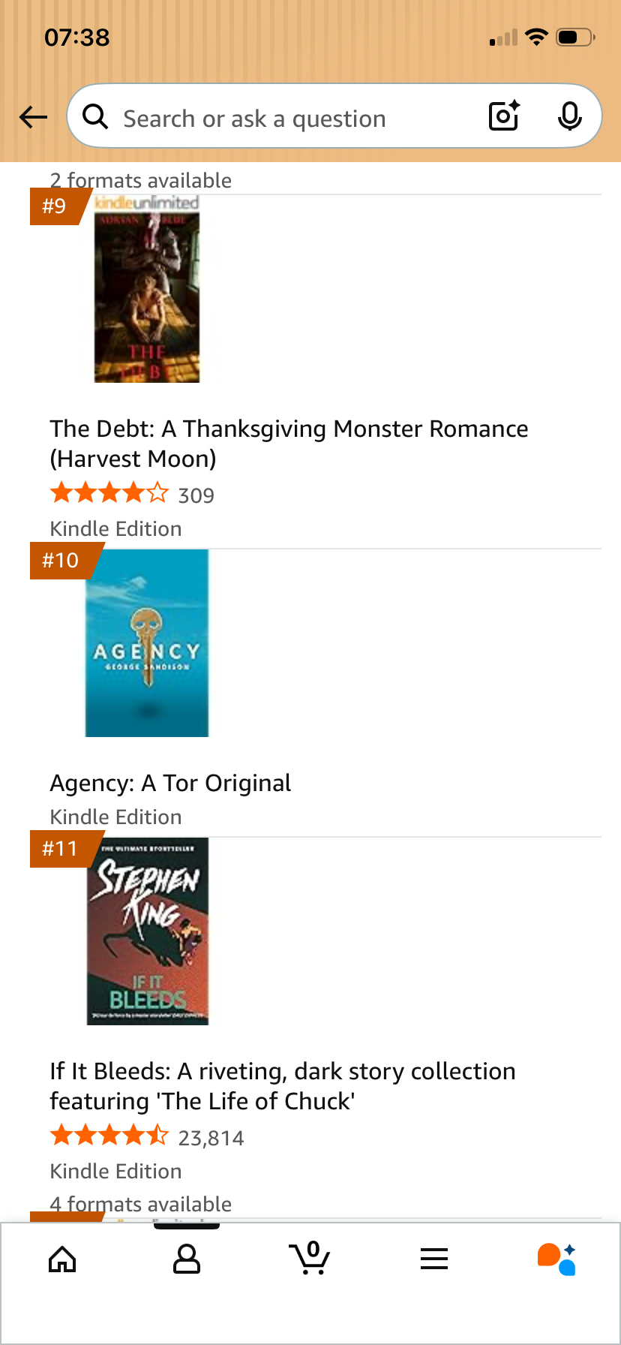The height and width of the screenshot is (1345, 621).
Task: Go to the Home tab
Action: 62,1259
